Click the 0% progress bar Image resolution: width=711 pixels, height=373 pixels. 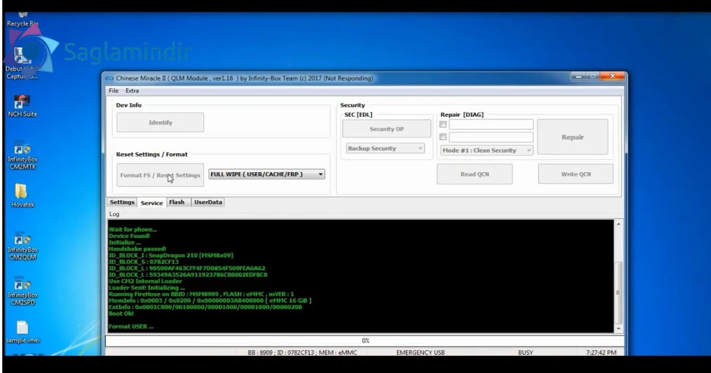[x=365, y=341]
